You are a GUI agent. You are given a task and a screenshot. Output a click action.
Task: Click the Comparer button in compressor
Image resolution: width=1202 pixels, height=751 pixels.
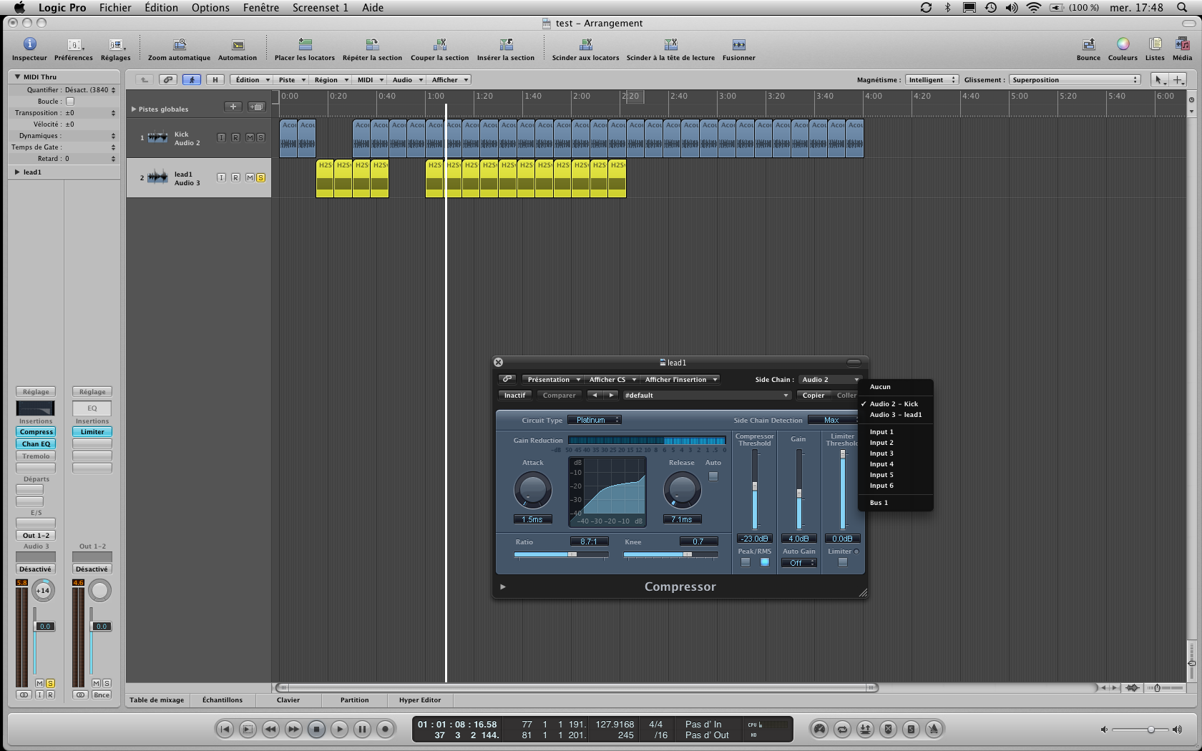559,396
